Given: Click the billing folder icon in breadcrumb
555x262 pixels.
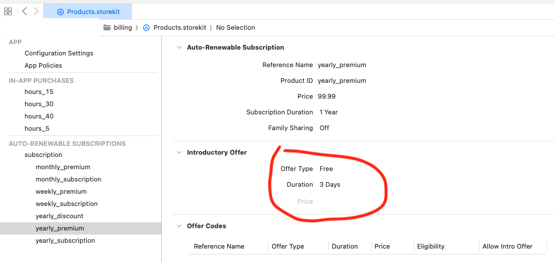Looking at the screenshot, I should [x=107, y=27].
